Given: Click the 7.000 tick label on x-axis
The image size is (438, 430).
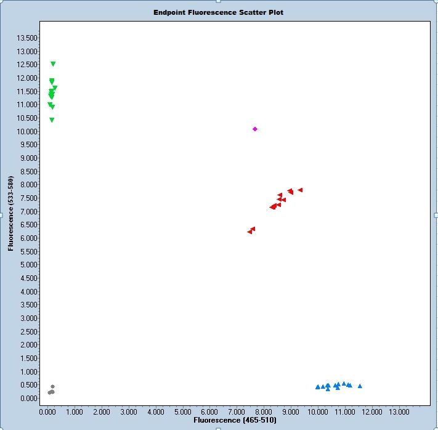Looking at the screenshot, I should 237,411.
